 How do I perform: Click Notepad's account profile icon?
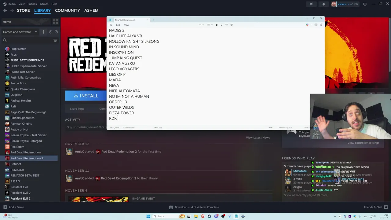(316, 25)
